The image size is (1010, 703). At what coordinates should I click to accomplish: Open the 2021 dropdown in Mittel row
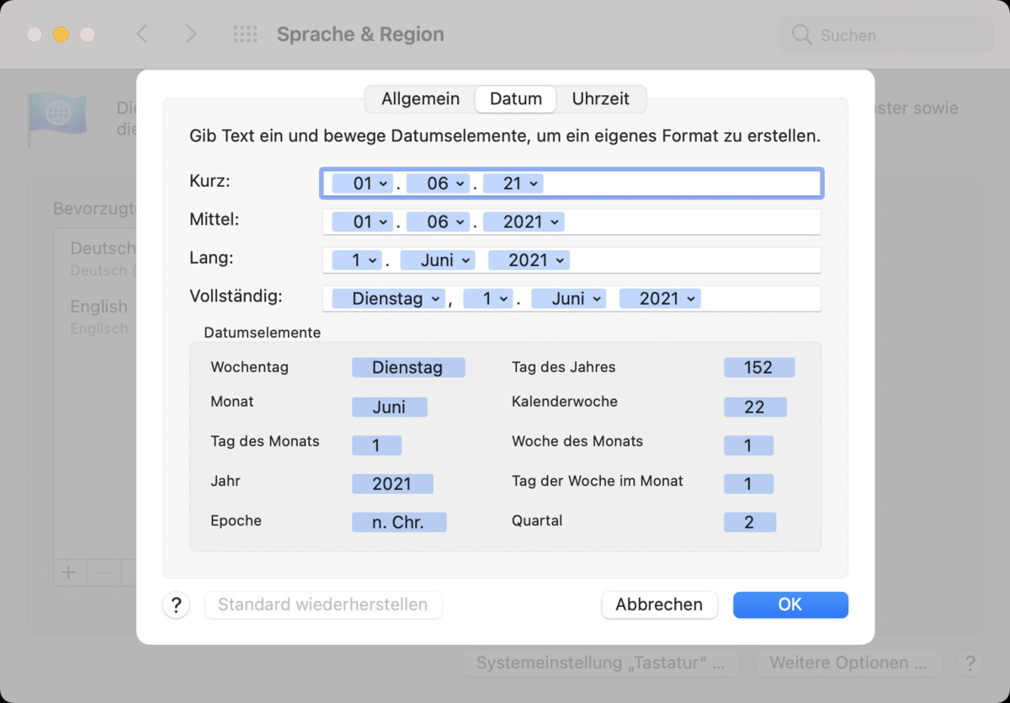click(524, 221)
